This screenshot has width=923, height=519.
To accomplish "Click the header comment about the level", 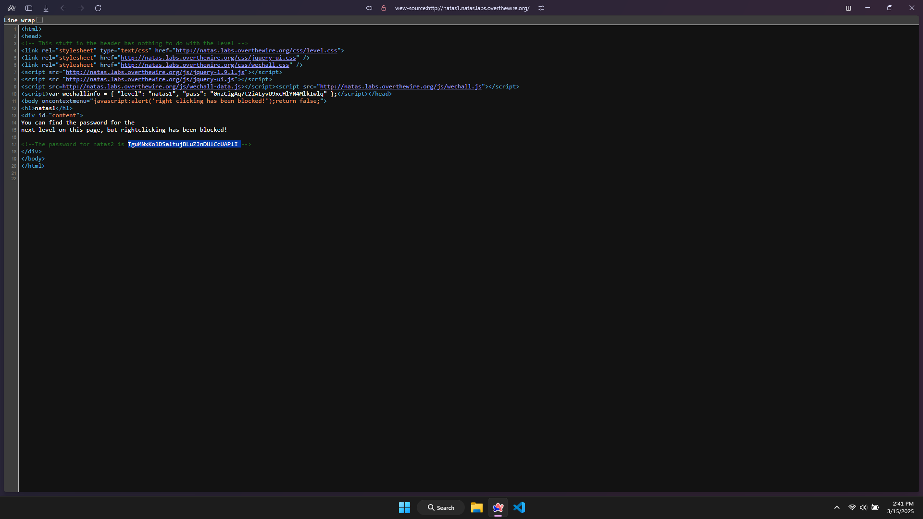I will 135,43.
